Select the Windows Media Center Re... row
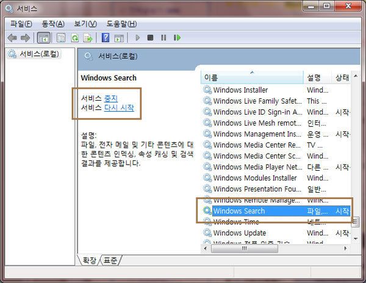This screenshot has height=283, width=366. 276,145
